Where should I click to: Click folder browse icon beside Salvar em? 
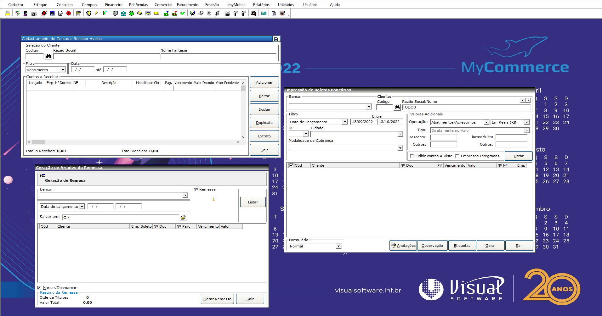click(183, 217)
